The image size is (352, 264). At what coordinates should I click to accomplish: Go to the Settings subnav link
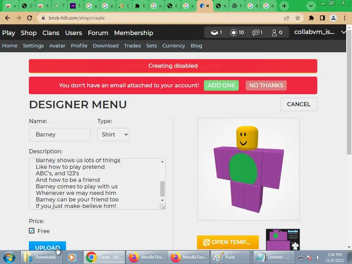coord(33,46)
